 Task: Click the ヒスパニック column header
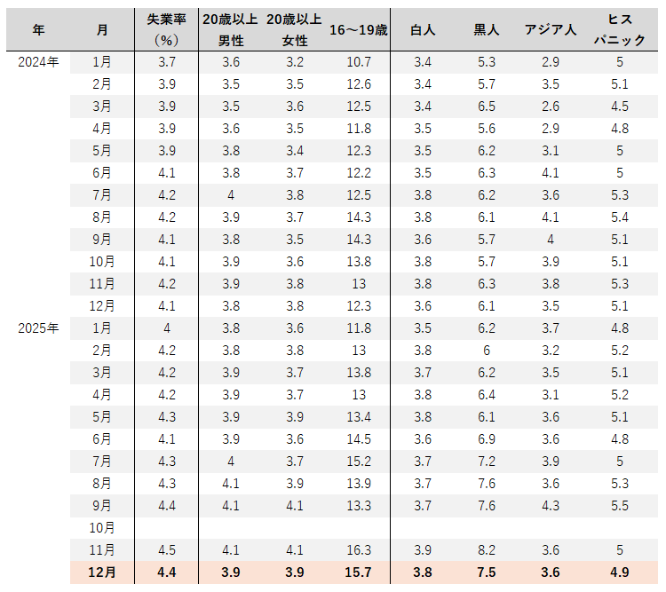point(619,29)
